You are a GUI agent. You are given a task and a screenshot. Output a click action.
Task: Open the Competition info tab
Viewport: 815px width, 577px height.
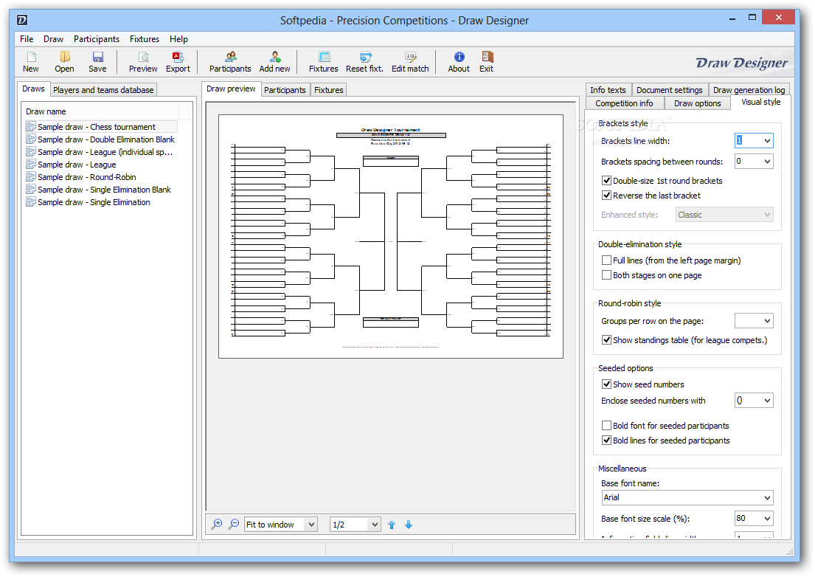point(624,103)
